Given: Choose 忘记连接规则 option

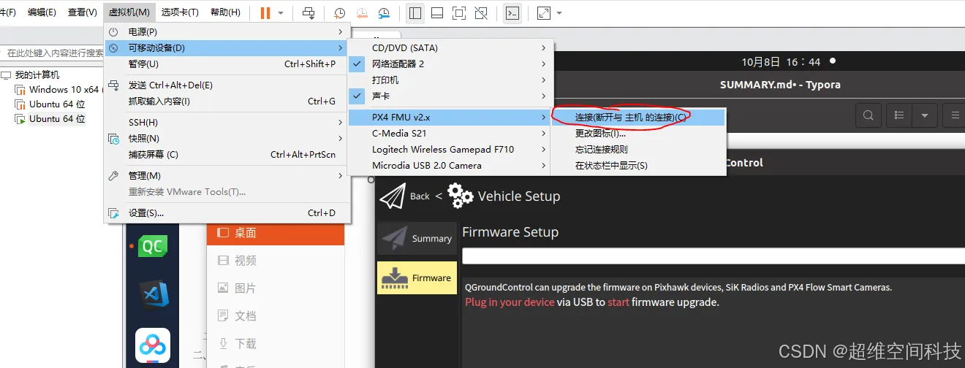Looking at the screenshot, I should [638, 150].
